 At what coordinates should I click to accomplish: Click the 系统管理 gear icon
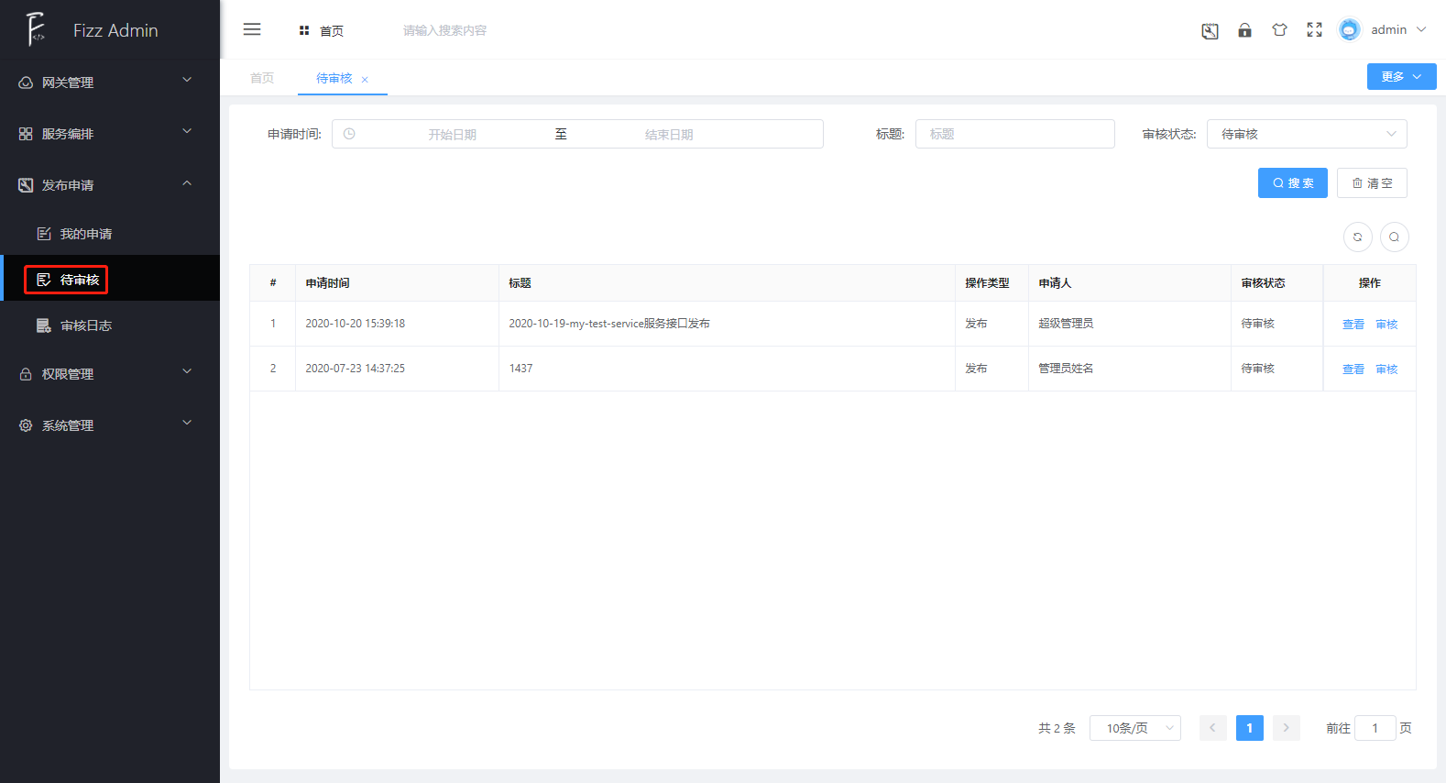click(26, 425)
